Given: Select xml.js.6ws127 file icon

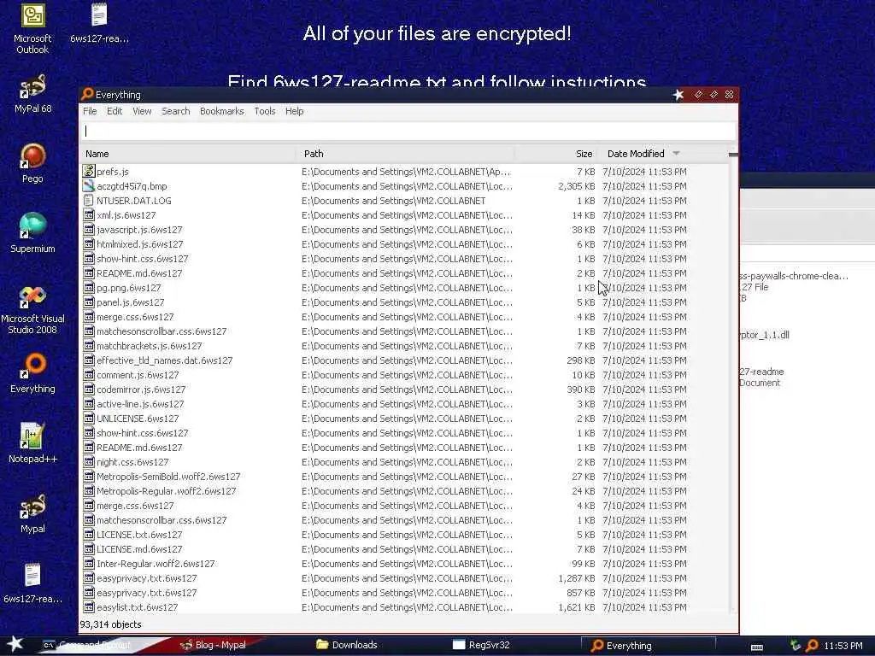Looking at the screenshot, I should click(x=88, y=214).
